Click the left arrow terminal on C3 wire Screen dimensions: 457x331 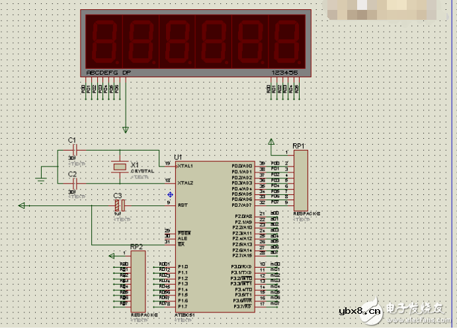coord(22,205)
